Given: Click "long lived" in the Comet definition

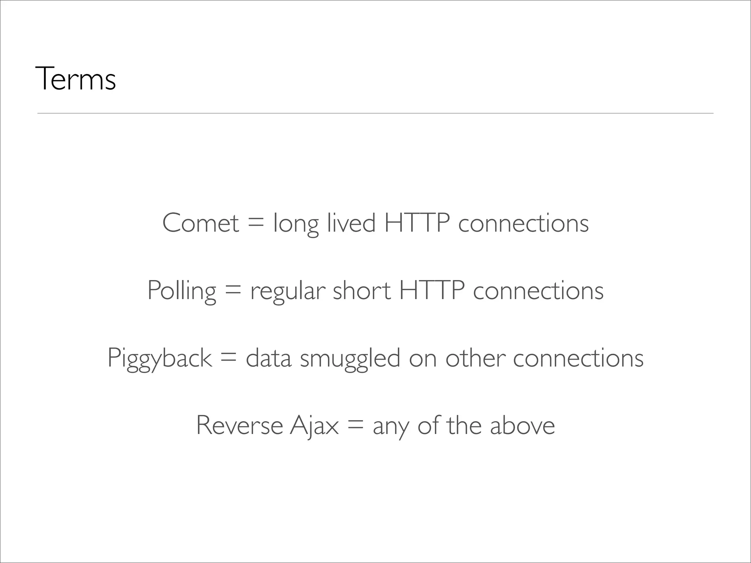Looking at the screenshot, I should click(325, 224).
